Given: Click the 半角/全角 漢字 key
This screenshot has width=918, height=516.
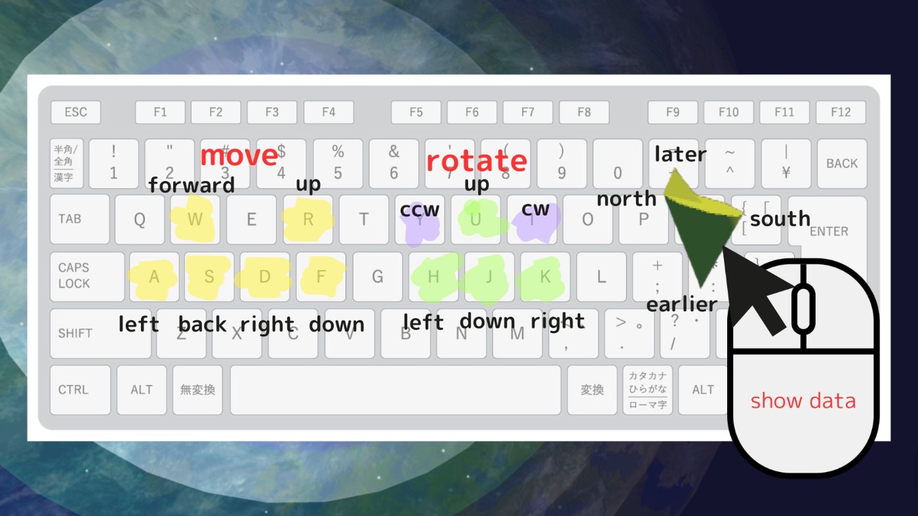Looking at the screenshot, I should pos(67,163).
